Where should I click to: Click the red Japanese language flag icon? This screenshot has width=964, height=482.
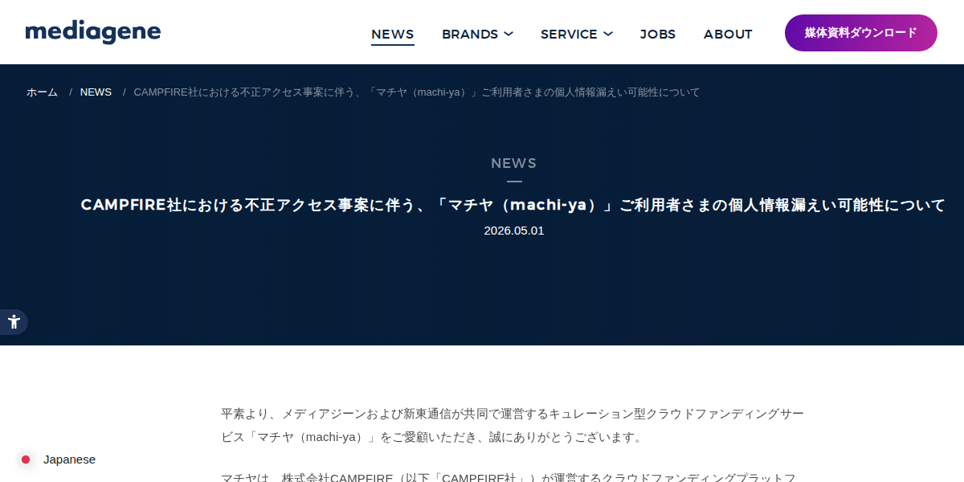26,460
